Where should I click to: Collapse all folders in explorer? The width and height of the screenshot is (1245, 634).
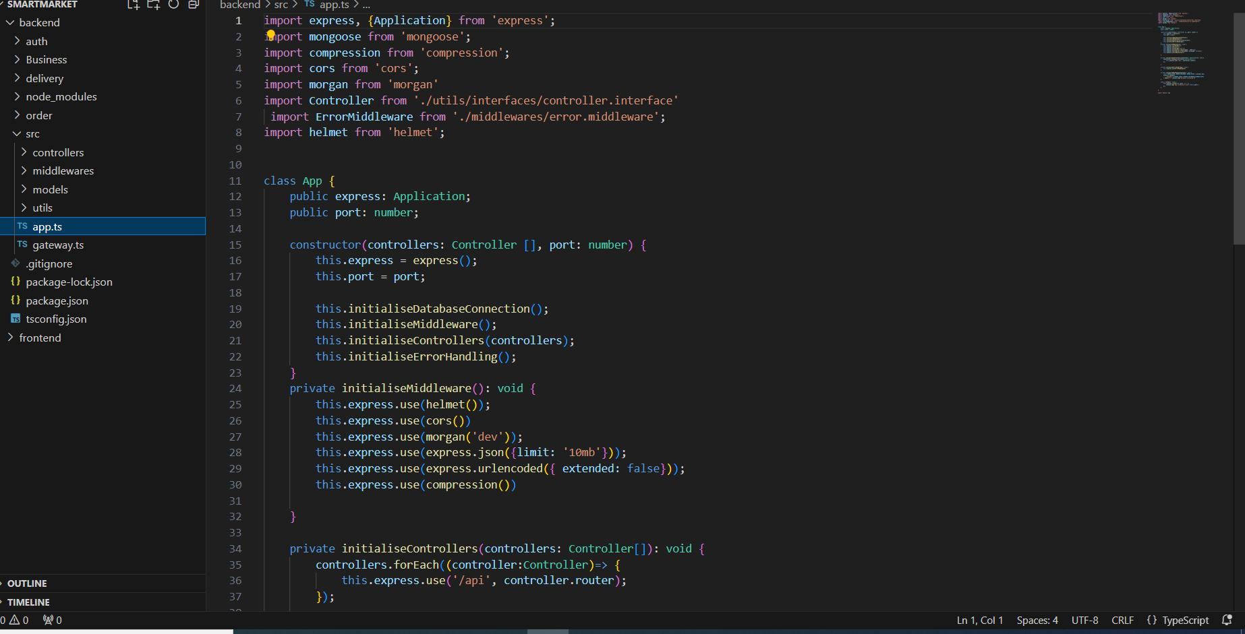[x=194, y=5]
